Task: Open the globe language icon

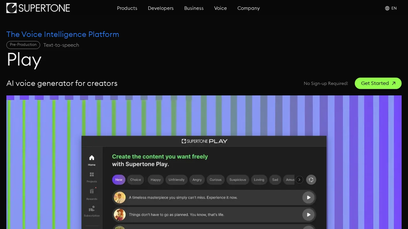Action: [387, 8]
